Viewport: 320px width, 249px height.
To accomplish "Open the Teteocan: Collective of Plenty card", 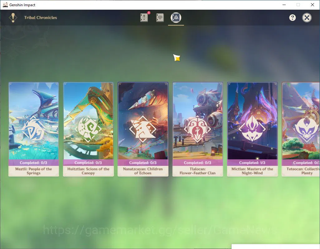I will [301, 129].
